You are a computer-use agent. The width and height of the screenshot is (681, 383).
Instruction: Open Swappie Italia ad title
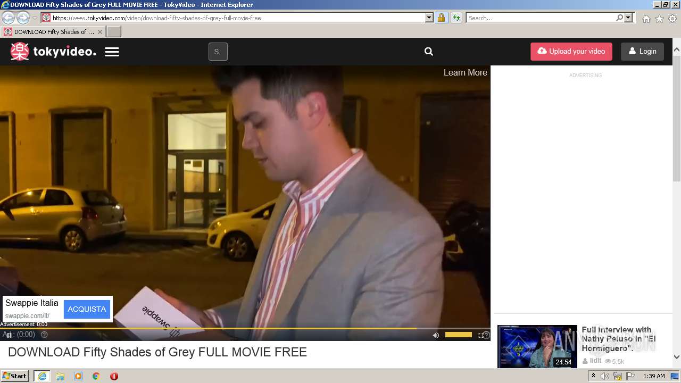(32, 303)
